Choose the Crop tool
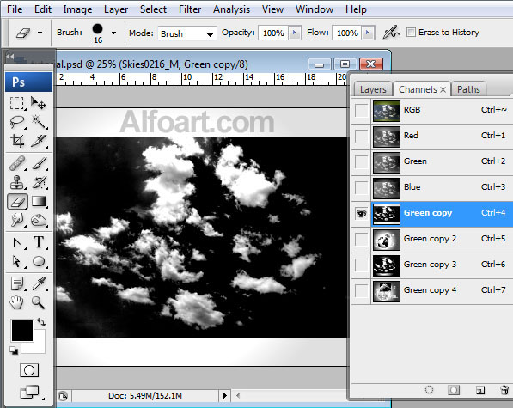Screen dimensions: 513x408 click(17, 141)
